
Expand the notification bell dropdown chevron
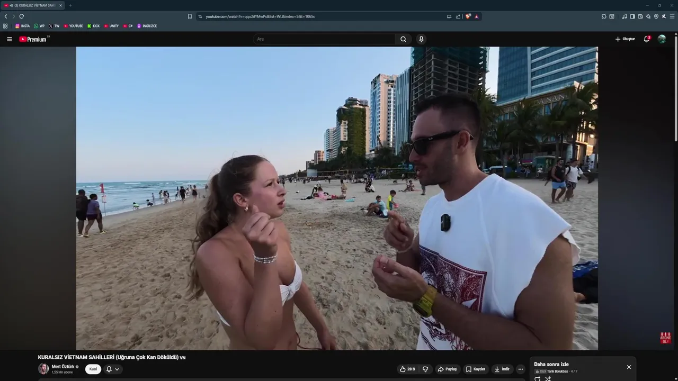tap(117, 369)
